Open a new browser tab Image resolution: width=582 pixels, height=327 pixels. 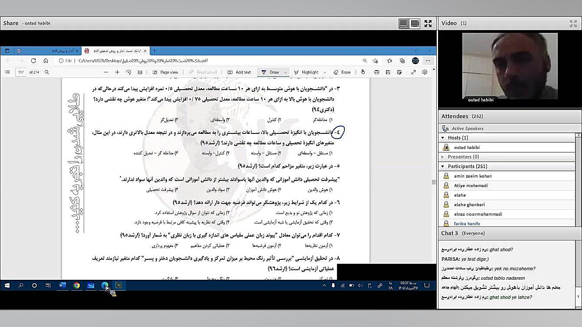coord(154,51)
